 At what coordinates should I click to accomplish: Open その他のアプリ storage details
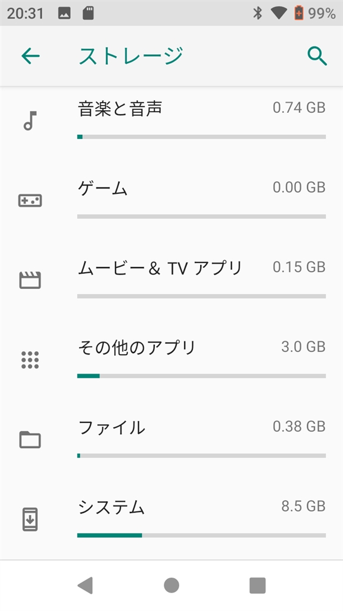click(171, 360)
